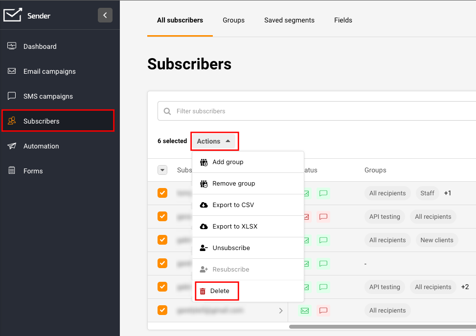Open the select-all dropdown arrow in header
The height and width of the screenshot is (336, 476).
pos(162,170)
